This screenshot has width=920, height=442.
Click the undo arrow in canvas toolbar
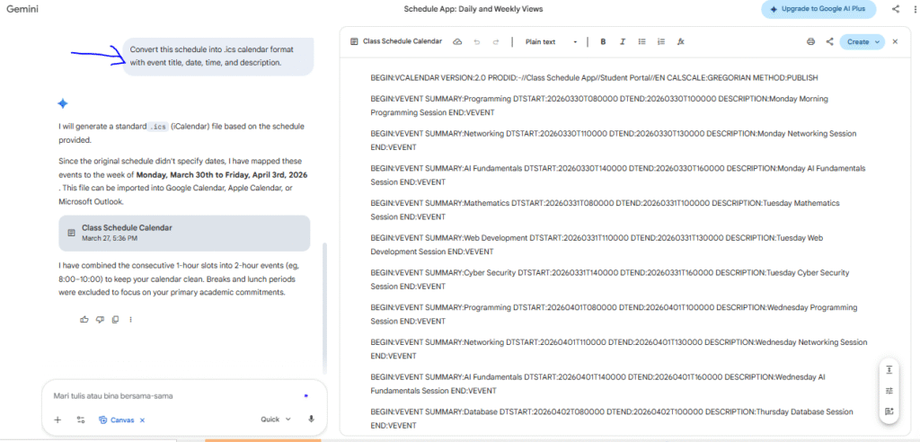(476, 41)
